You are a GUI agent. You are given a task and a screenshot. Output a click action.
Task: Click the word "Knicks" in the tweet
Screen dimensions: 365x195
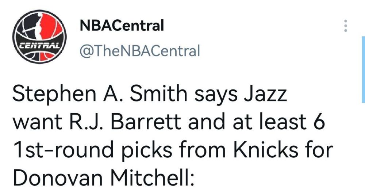pos(265,148)
